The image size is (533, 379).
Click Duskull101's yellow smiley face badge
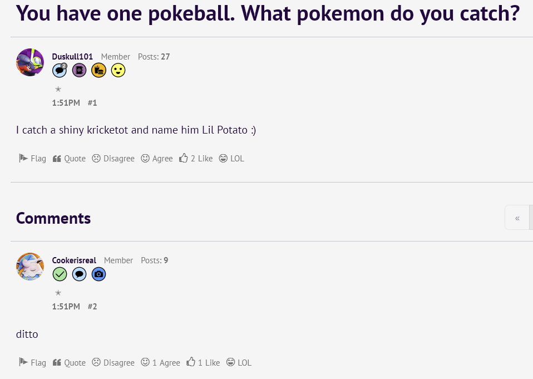point(118,71)
